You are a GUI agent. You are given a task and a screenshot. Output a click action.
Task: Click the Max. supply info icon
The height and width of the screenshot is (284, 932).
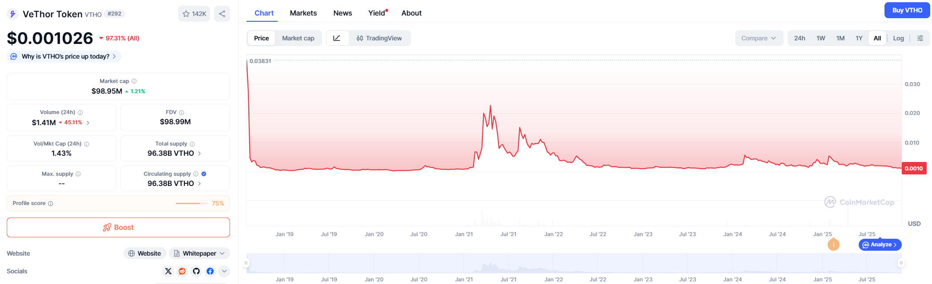78,174
